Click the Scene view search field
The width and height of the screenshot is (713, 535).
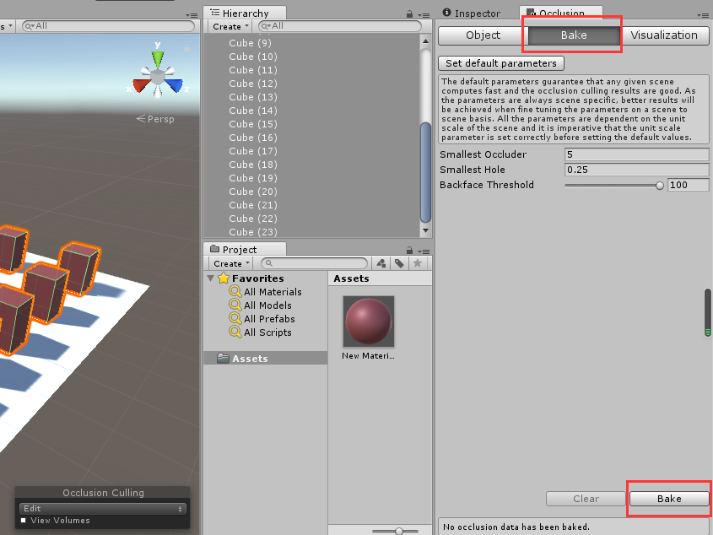(x=108, y=26)
